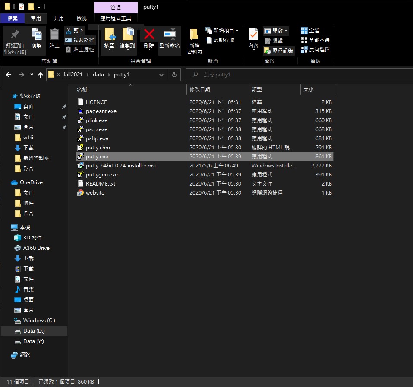Refresh the putty1 folder view
413x387 pixels.
tap(174, 75)
